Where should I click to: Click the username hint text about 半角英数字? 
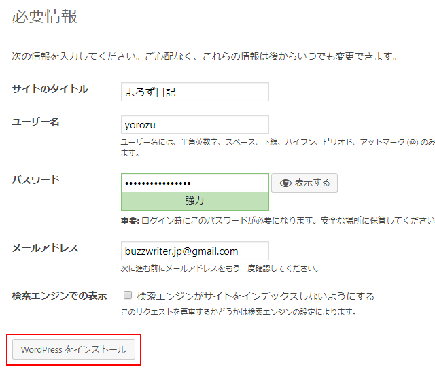tap(278, 147)
